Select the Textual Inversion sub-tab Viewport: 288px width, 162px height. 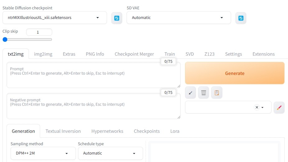coord(63,131)
